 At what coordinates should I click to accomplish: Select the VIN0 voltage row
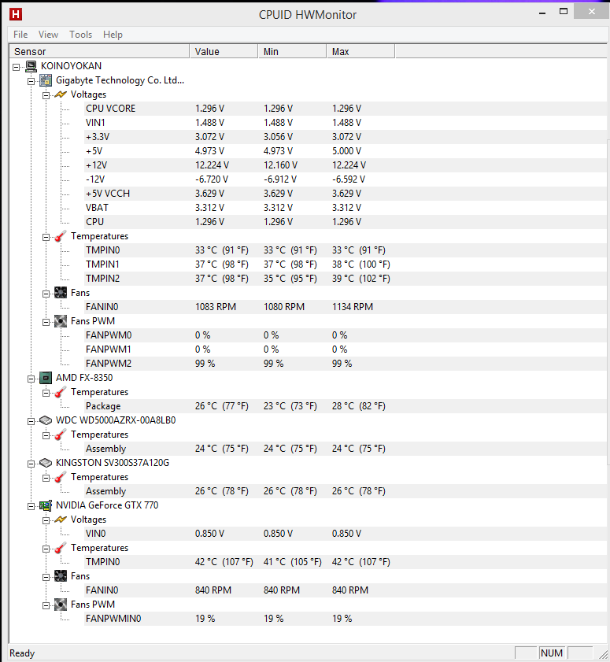click(346, 534)
